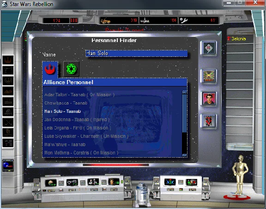Open the galaxy overview icon bottom left
This screenshot has width=266, height=209.
(x=8, y=166)
